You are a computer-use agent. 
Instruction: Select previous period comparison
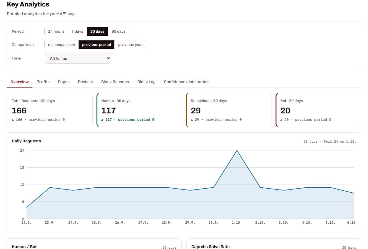click(x=96, y=45)
